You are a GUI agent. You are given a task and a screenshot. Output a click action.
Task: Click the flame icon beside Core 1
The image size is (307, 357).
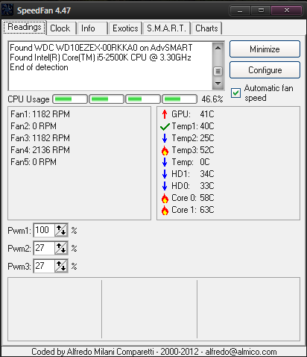[x=165, y=210]
